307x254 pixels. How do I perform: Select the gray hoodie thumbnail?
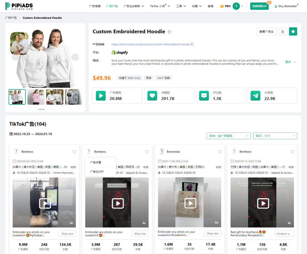[73, 97]
